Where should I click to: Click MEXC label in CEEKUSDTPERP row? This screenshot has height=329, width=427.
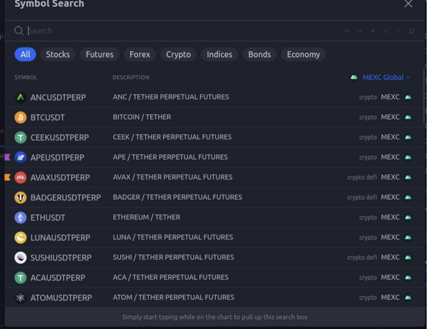(x=390, y=137)
